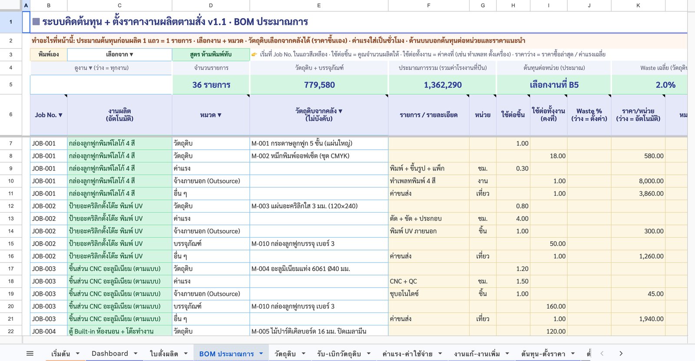Viewport: 695px width, 361px height.
Task: Go to the เริ่มต้น sheet tab
Action: tap(60, 354)
